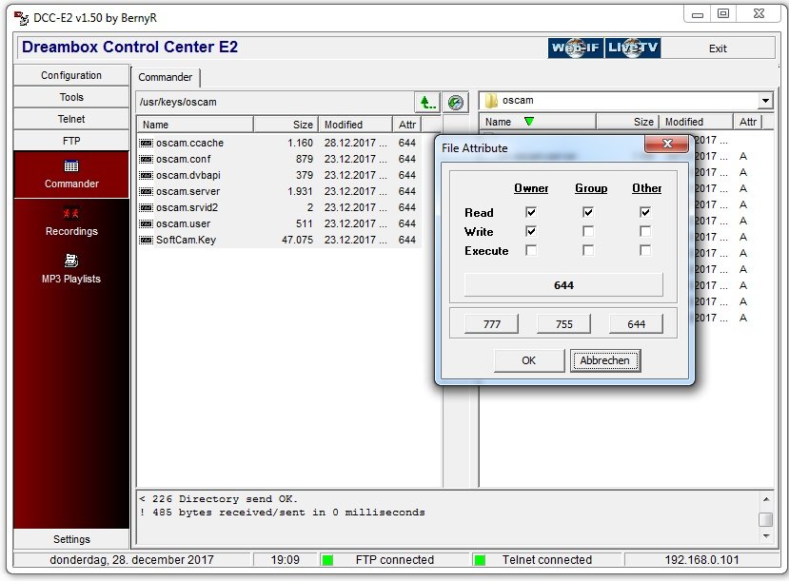Screen dimensions: 789x581
Task: Select the Commander tab
Action: click(x=166, y=77)
